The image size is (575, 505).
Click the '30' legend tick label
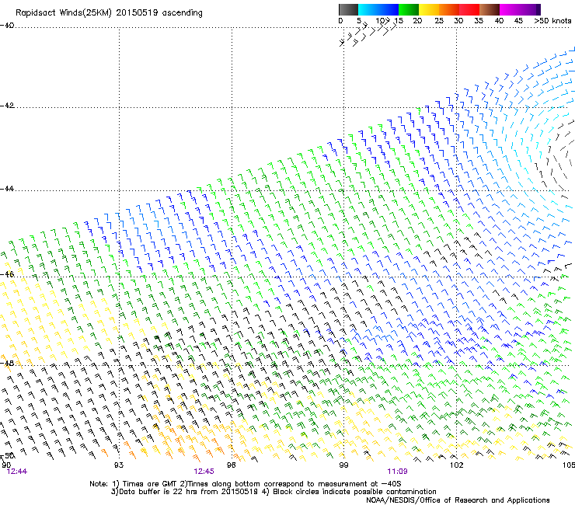point(458,21)
